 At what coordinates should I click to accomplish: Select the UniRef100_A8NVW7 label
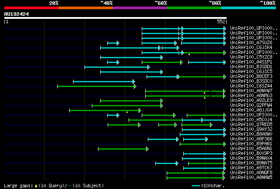coord(251,91)
